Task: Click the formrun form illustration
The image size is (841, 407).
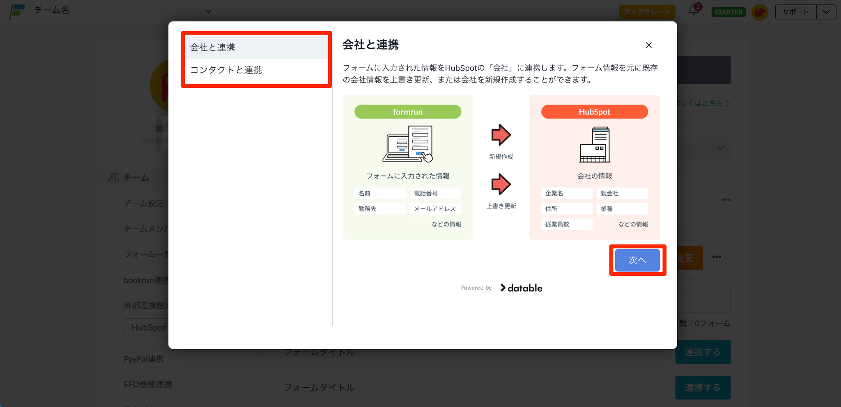Action: click(408, 144)
